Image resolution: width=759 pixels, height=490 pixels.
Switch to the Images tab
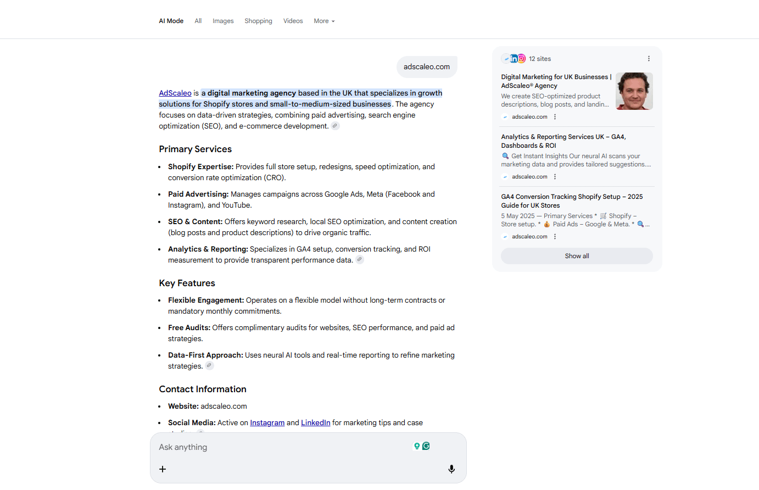coord(223,20)
